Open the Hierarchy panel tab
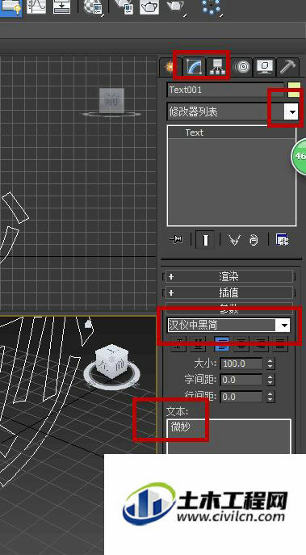The width and height of the screenshot is (306, 555). click(217, 66)
